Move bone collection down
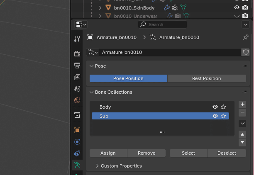Screen dimensions: 254x175 coord(242,142)
